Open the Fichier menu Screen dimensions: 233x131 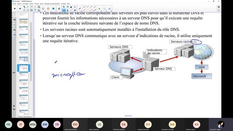[14, 4]
